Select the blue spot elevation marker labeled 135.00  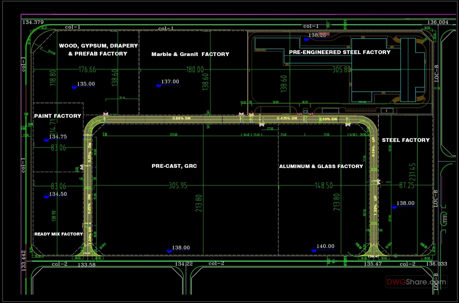coord(74,86)
